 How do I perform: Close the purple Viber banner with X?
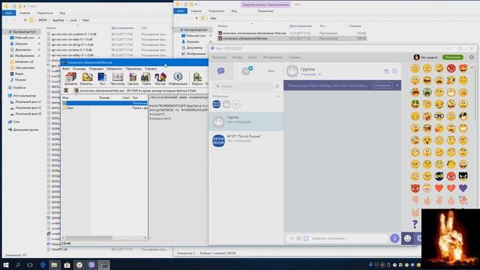point(397,85)
